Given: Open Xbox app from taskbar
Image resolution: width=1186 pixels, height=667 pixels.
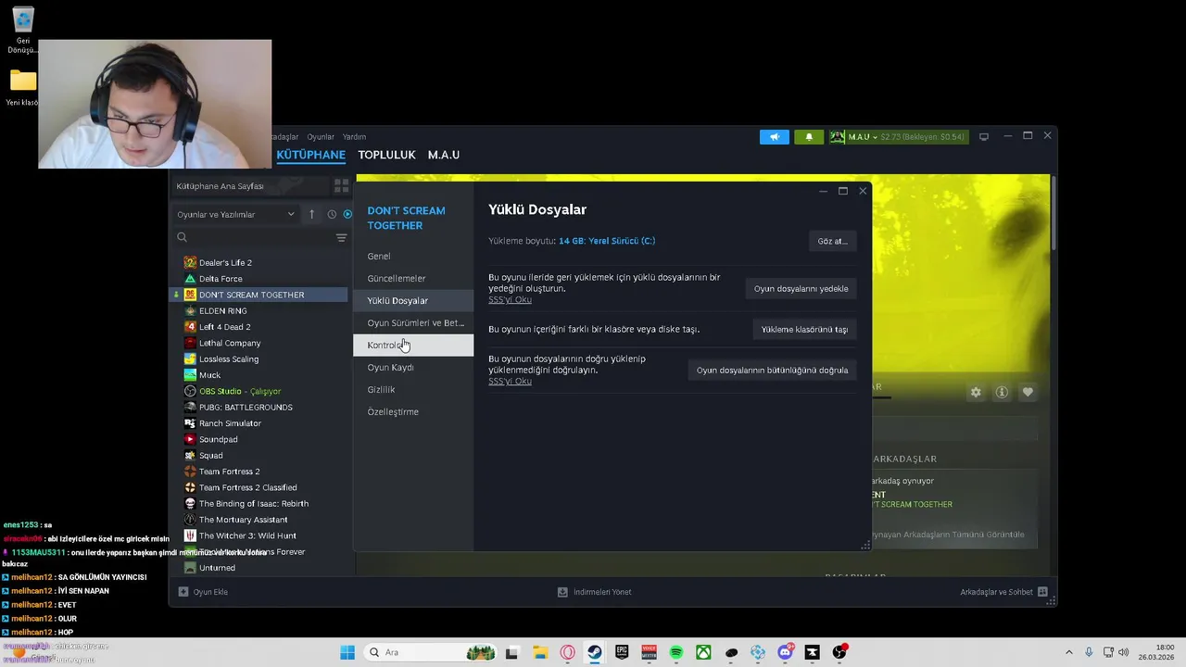Looking at the screenshot, I should coord(704,652).
